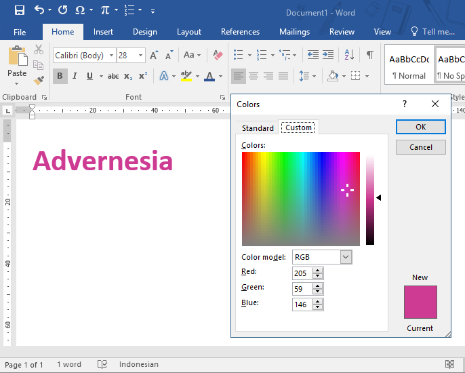Toggle Subscript formatting
The image size is (465, 373).
pyautogui.click(x=128, y=76)
